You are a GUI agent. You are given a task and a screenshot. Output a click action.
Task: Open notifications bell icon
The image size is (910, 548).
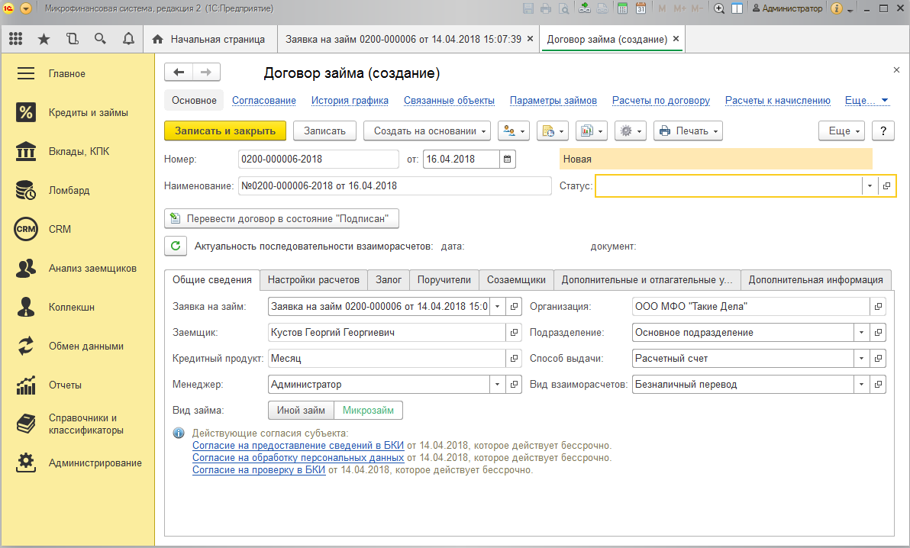coord(128,39)
